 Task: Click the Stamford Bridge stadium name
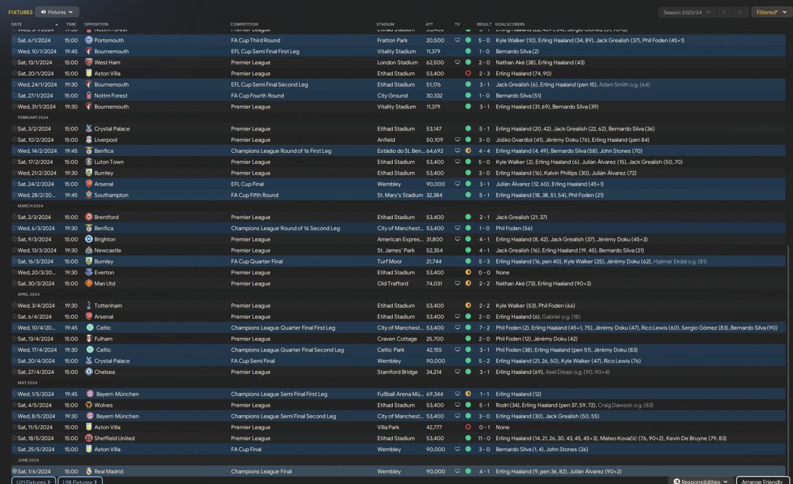[397, 372]
